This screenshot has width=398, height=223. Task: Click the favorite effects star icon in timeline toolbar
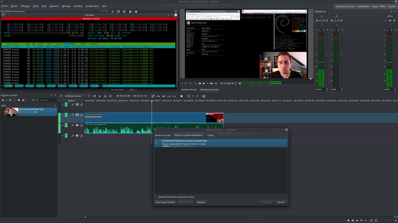181,96
